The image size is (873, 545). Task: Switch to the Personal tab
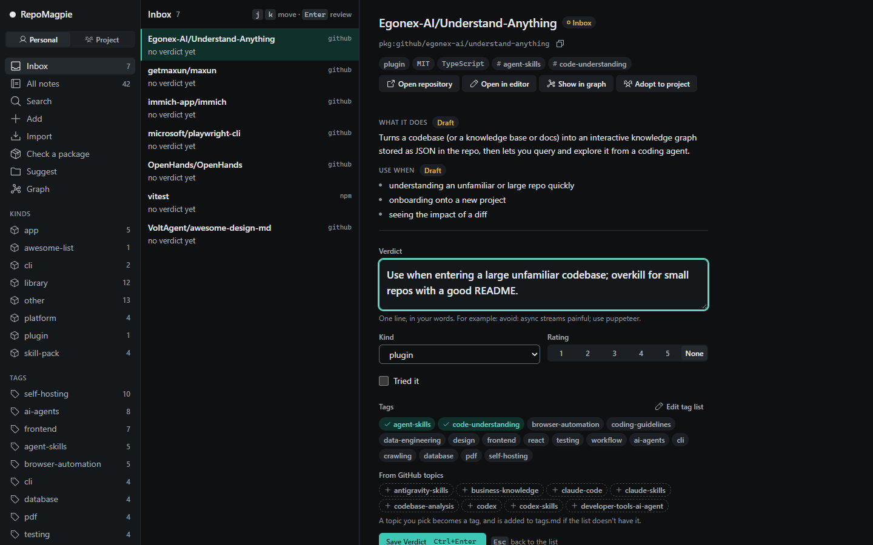pyautogui.click(x=38, y=39)
